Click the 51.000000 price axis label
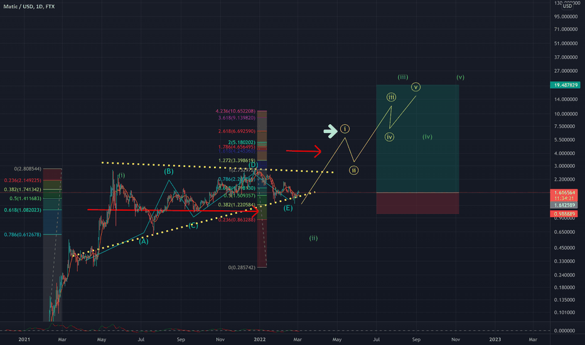Image resolution: width=585 pixels, height=345 pixels. [566, 43]
